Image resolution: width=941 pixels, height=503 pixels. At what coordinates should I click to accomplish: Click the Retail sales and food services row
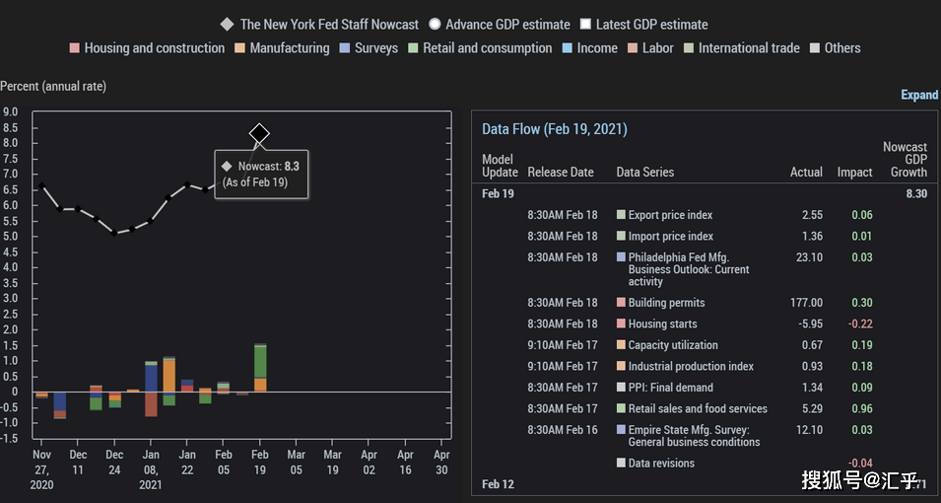(705, 408)
